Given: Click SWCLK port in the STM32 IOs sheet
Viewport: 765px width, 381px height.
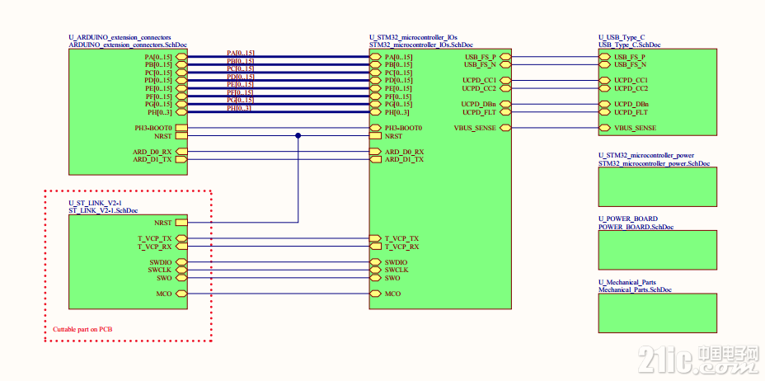Looking at the screenshot, I should click(x=375, y=270).
